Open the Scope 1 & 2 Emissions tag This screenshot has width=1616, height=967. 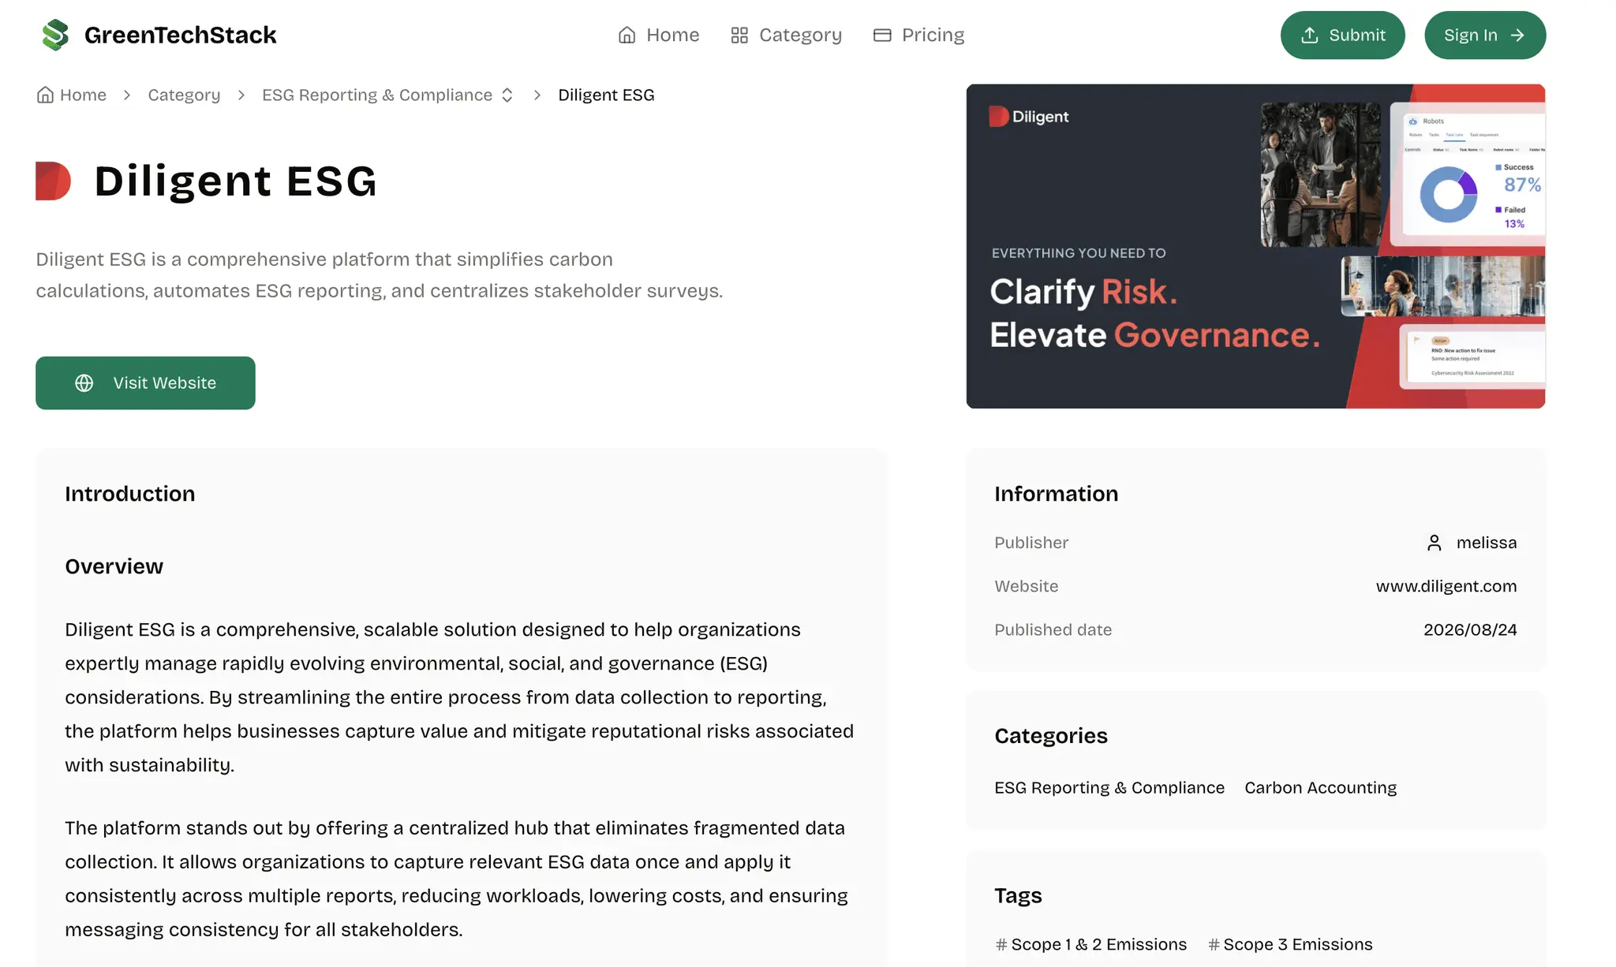tap(1091, 944)
